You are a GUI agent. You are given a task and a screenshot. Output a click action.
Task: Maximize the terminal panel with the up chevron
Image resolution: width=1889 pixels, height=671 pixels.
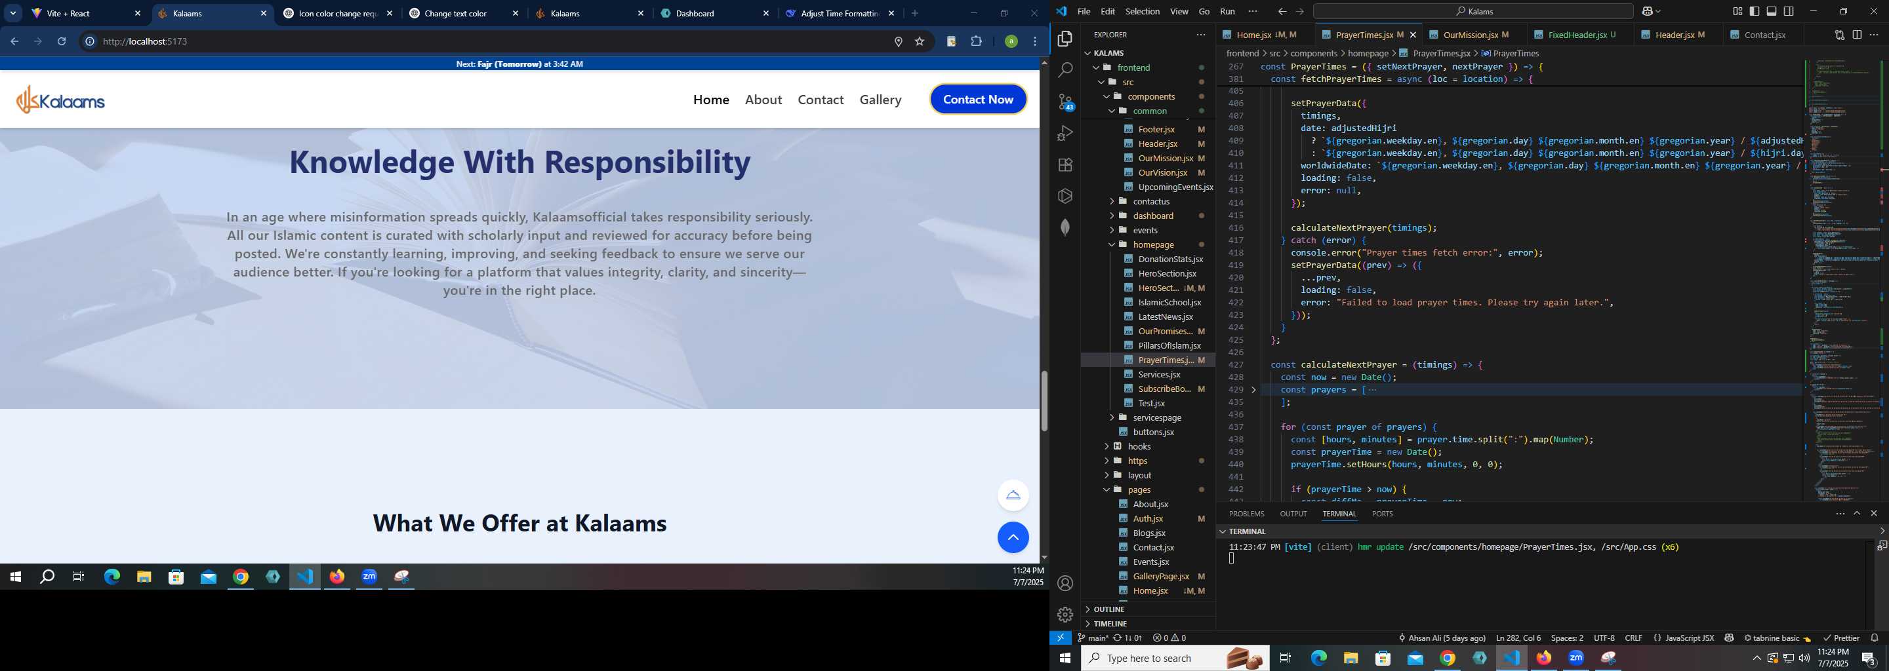tap(1857, 514)
